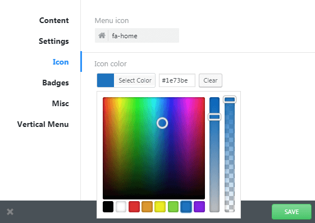
Task: Select the green palette swatch
Action: coord(173,207)
